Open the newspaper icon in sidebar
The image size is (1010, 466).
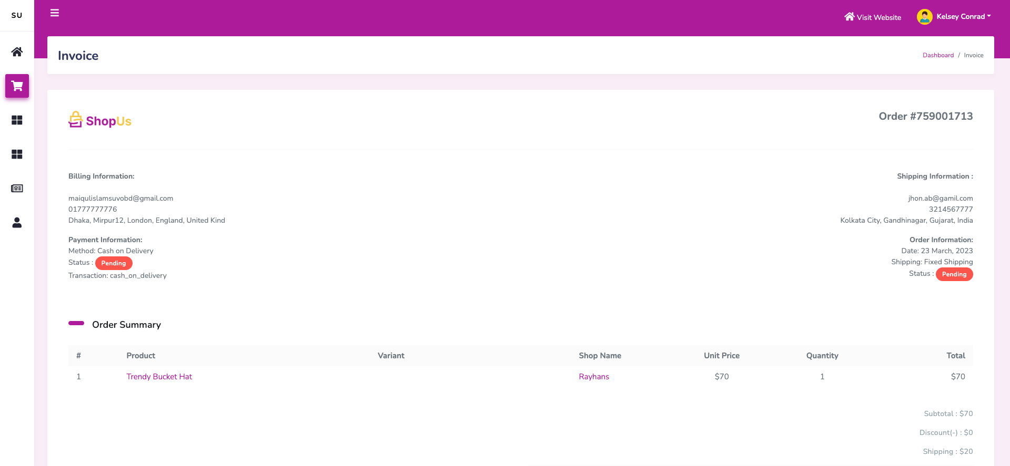click(x=17, y=189)
